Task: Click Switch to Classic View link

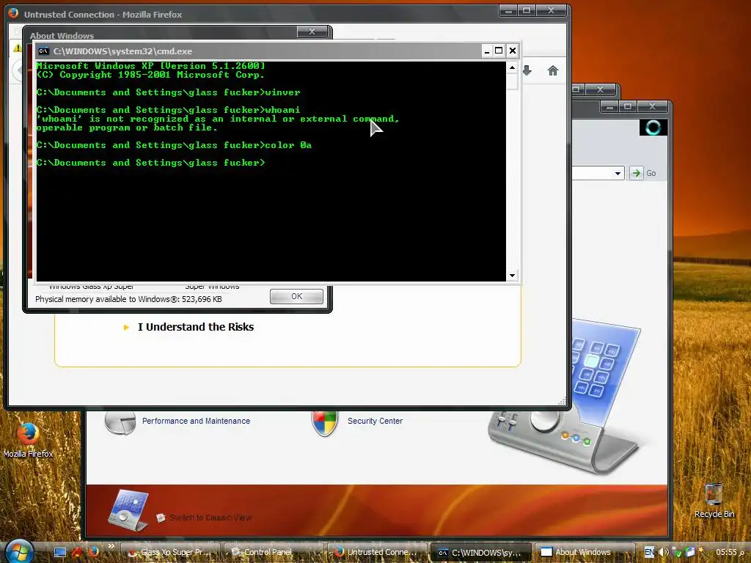Action: (210, 518)
